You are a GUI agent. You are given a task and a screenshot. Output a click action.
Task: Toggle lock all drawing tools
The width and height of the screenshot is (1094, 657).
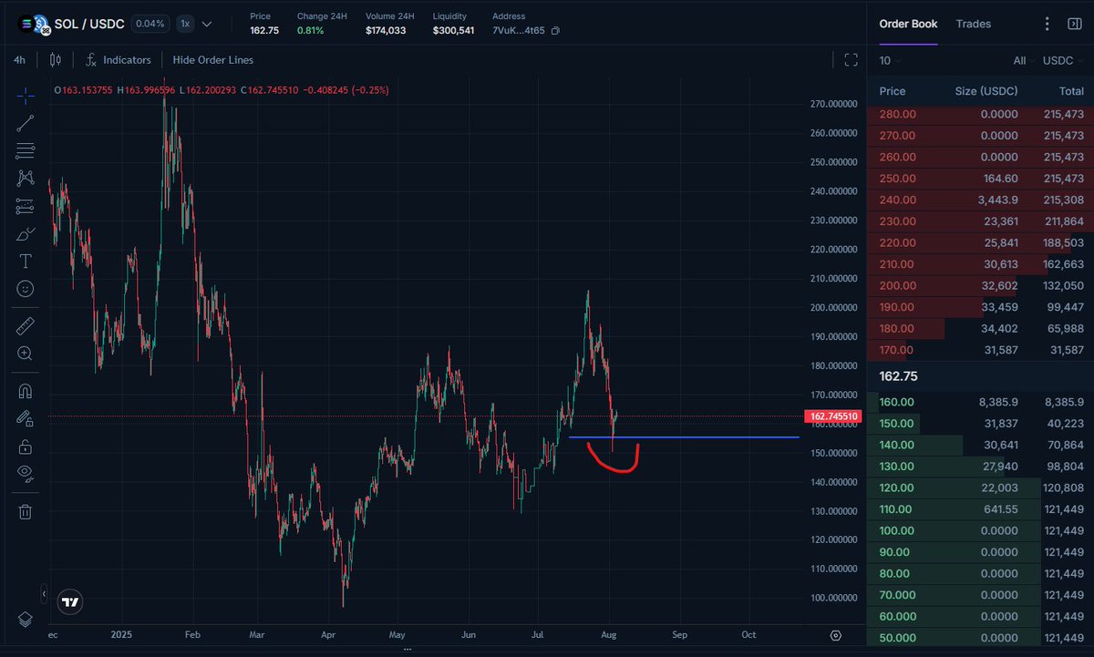[x=26, y=447]
